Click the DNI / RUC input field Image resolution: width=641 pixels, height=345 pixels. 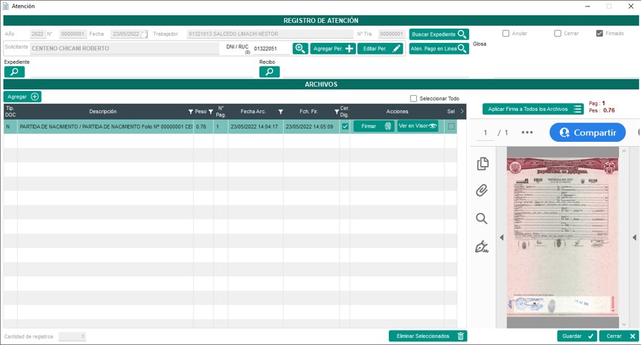point(271,49)
